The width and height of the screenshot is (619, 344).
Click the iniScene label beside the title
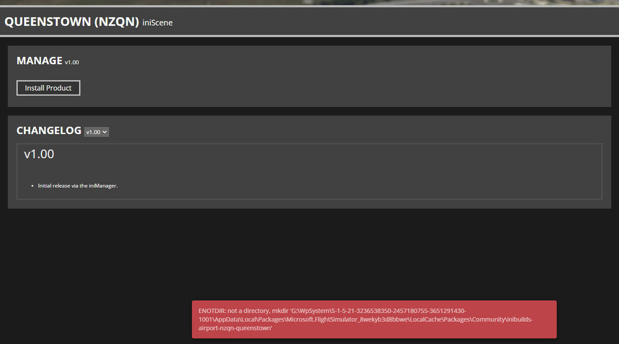[157, 23]
